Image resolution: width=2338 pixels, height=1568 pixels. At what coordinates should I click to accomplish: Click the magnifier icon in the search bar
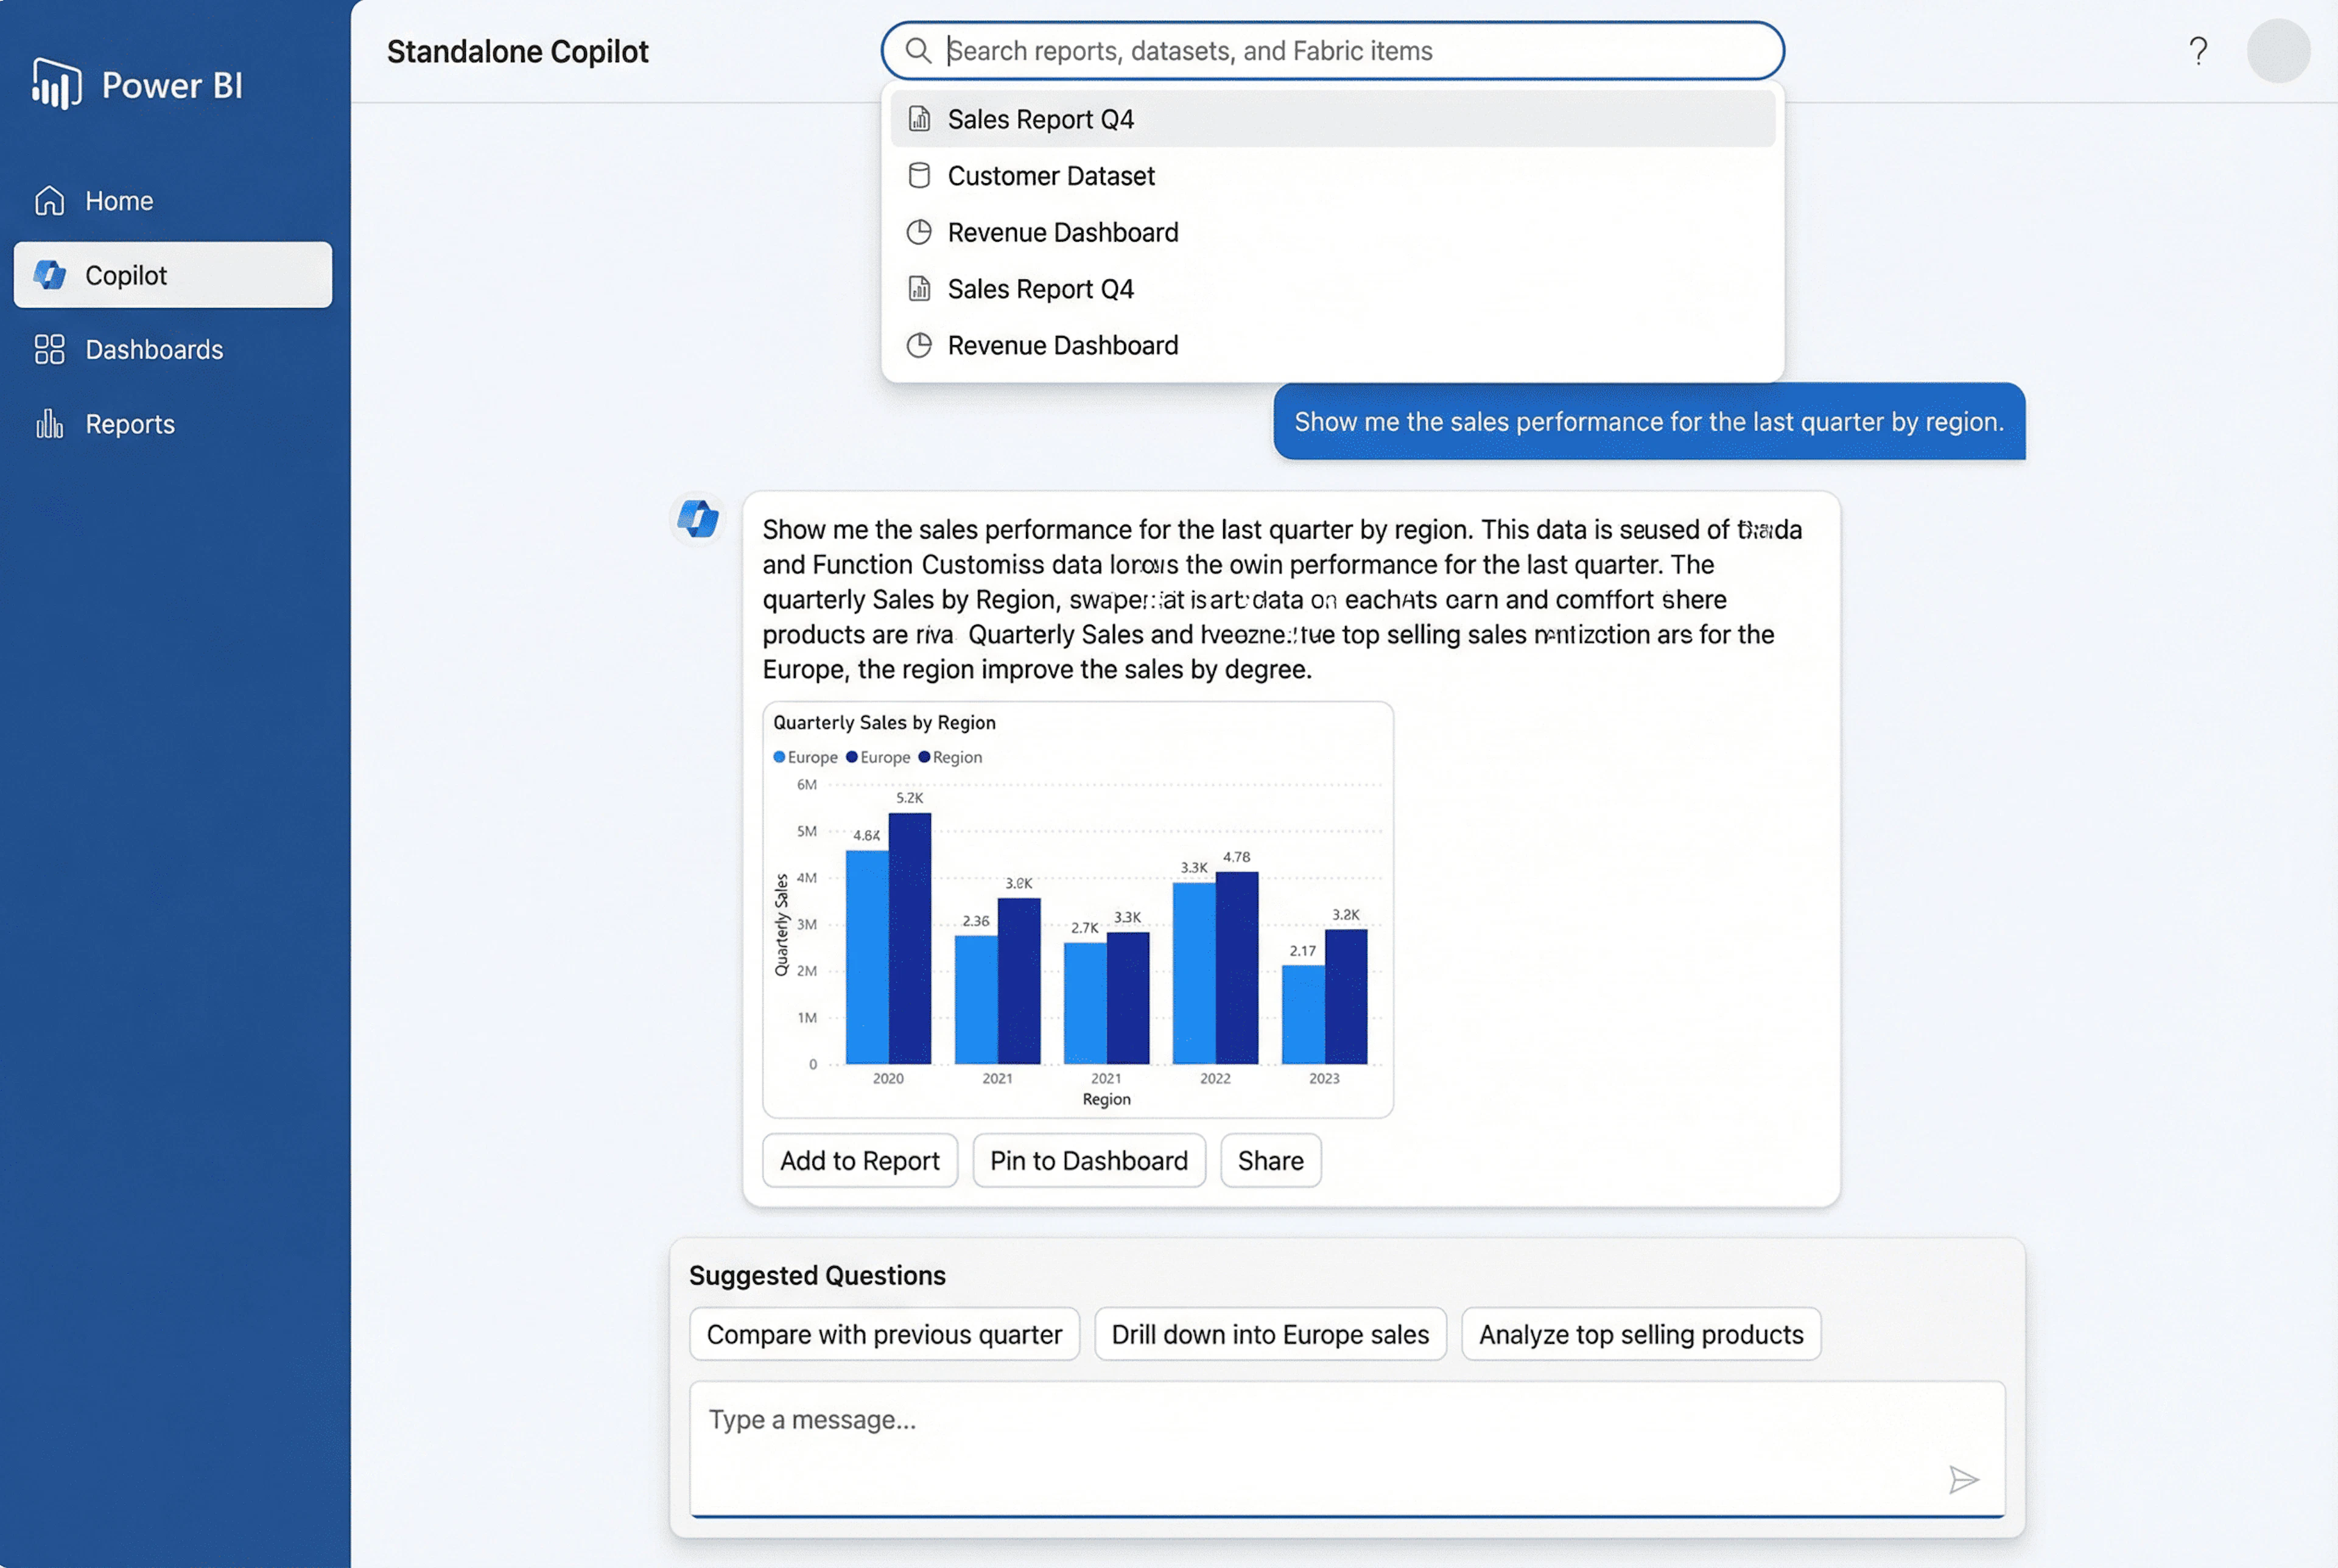(917, 51)
